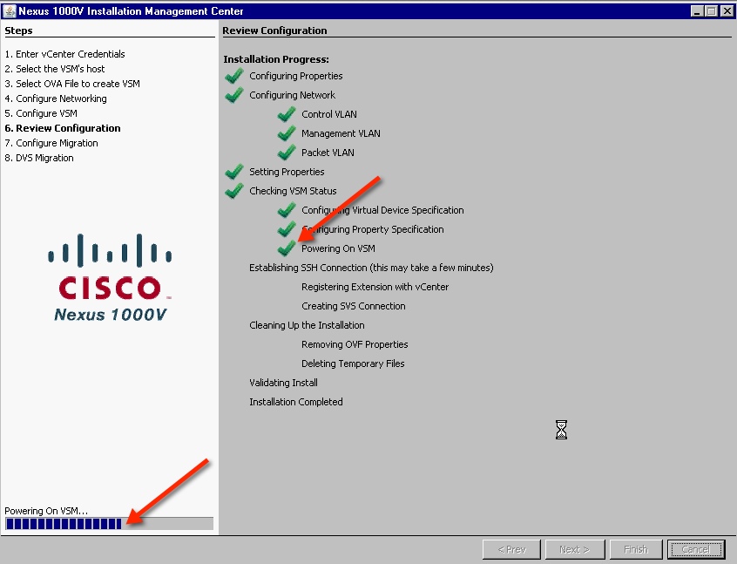Click the Powering On VSM... status label
The image size is (737, 564).
tap(46, 511)
